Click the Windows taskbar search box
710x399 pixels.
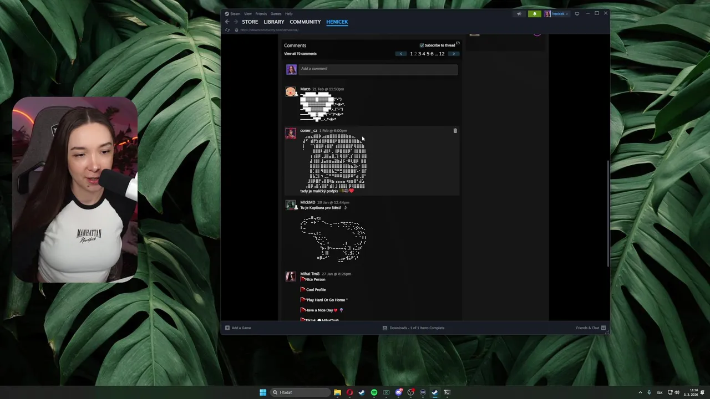(301, 392)
